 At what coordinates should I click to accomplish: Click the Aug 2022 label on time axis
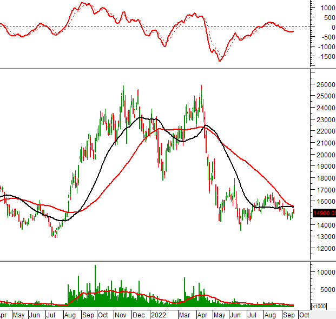270,315
